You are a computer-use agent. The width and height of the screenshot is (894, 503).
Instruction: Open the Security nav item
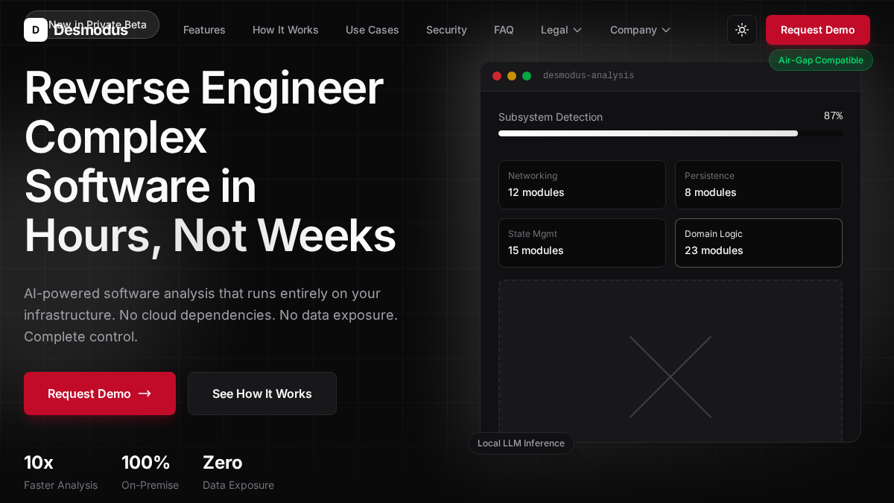click(446, 30)
